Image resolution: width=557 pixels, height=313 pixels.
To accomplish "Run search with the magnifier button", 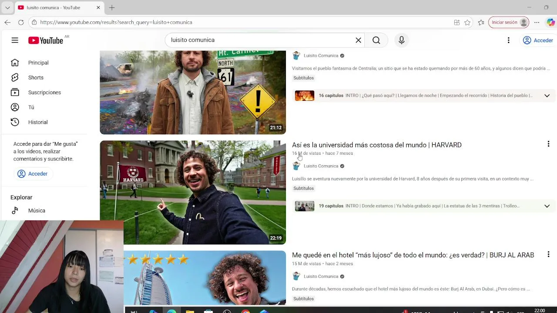I will [376, 40].
